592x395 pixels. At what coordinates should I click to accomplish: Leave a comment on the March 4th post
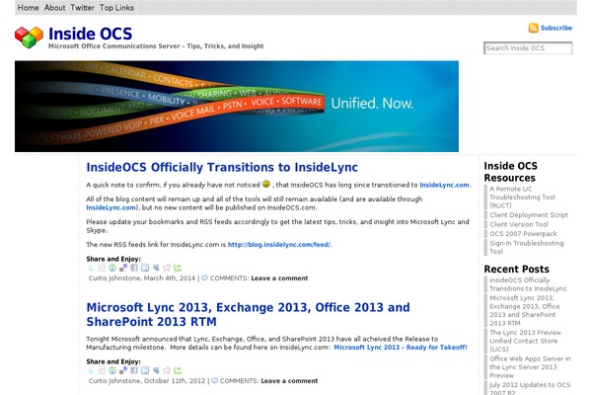pyautogui.click(x=279, y=278)
